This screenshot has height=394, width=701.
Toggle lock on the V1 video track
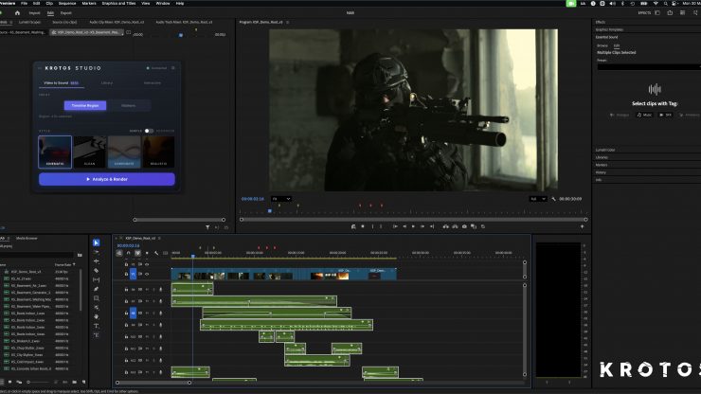127,274
